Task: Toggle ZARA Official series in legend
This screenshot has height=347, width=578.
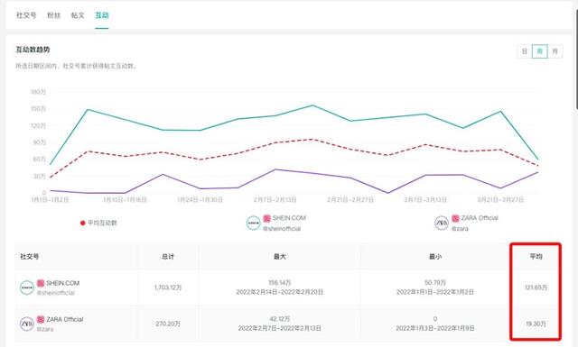Action: pyautogui.click(x=480, y=218)
